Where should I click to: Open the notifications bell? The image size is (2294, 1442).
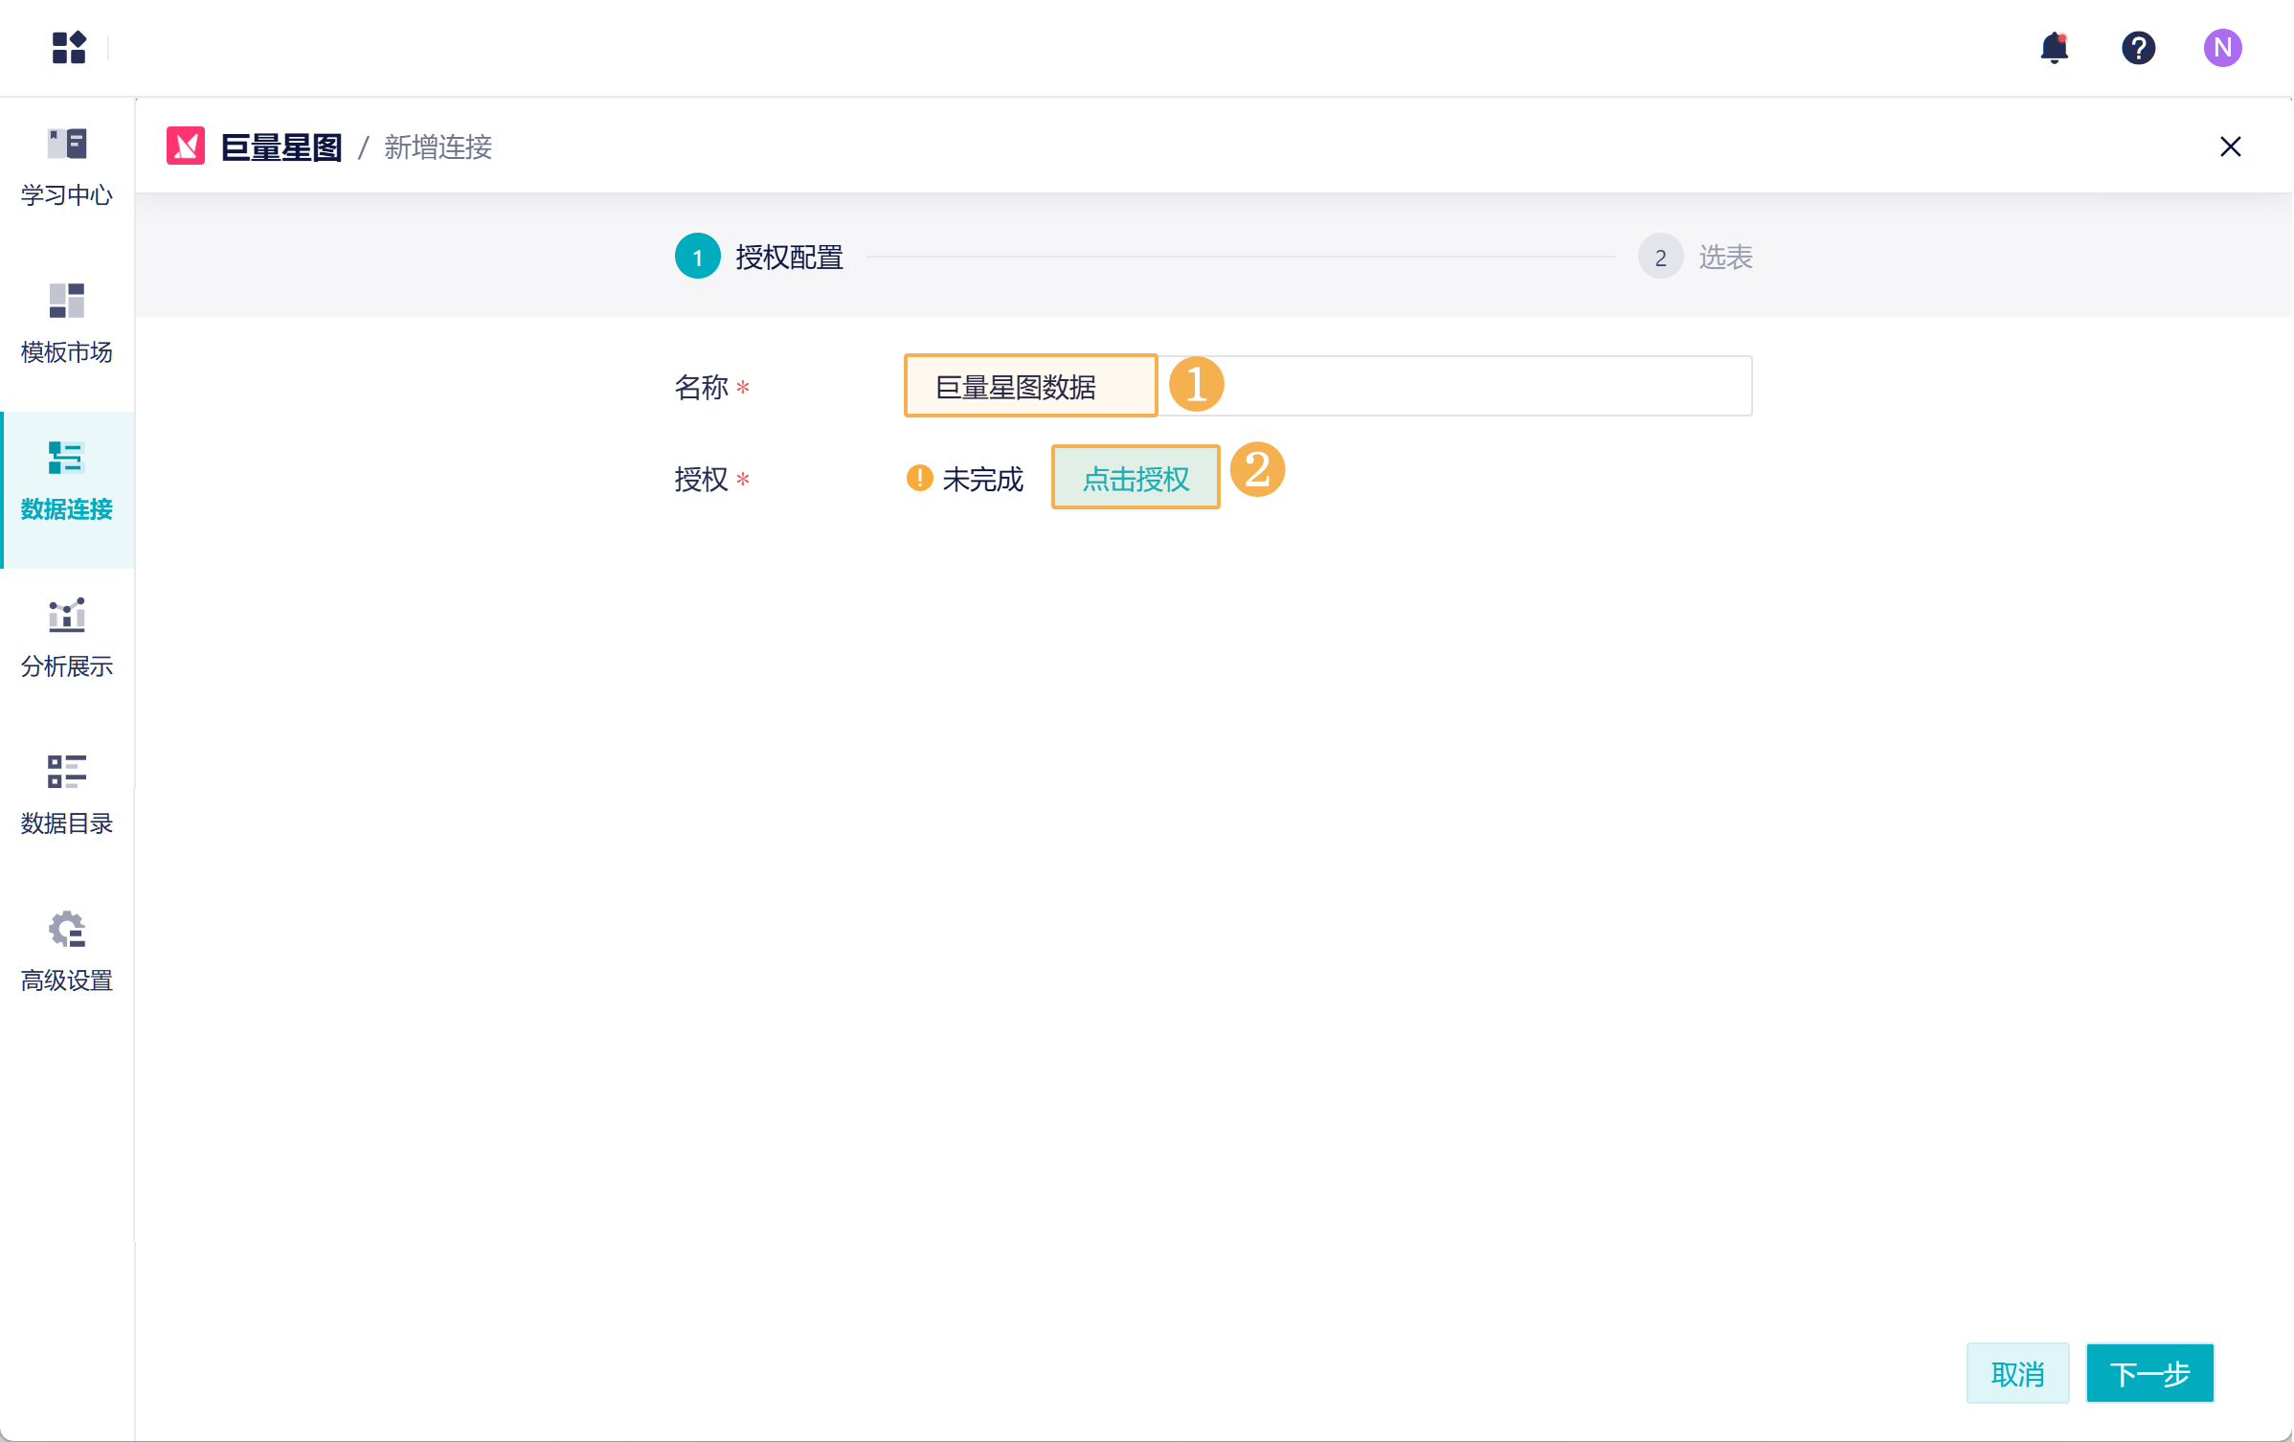[2054, 47]
